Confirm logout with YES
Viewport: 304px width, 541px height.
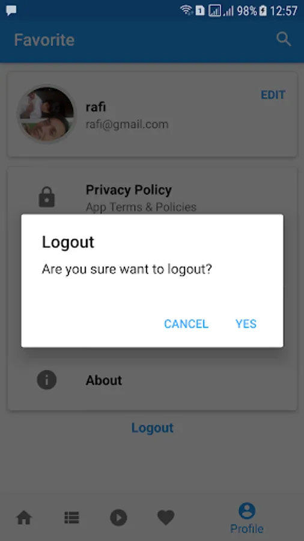pos(246,323)
